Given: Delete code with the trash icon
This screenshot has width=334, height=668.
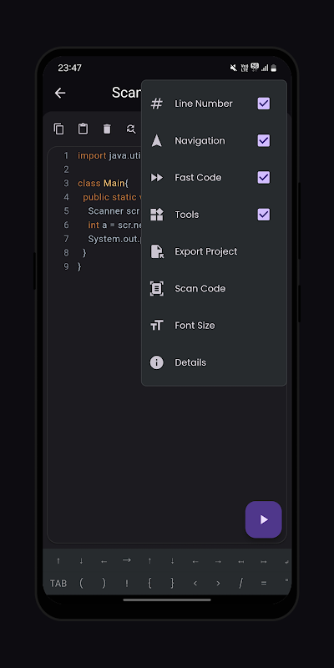Looking at the screenshot, I should 107,129.
